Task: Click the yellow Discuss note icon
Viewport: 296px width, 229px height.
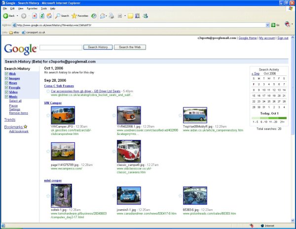Action: [x=130, y=16]
